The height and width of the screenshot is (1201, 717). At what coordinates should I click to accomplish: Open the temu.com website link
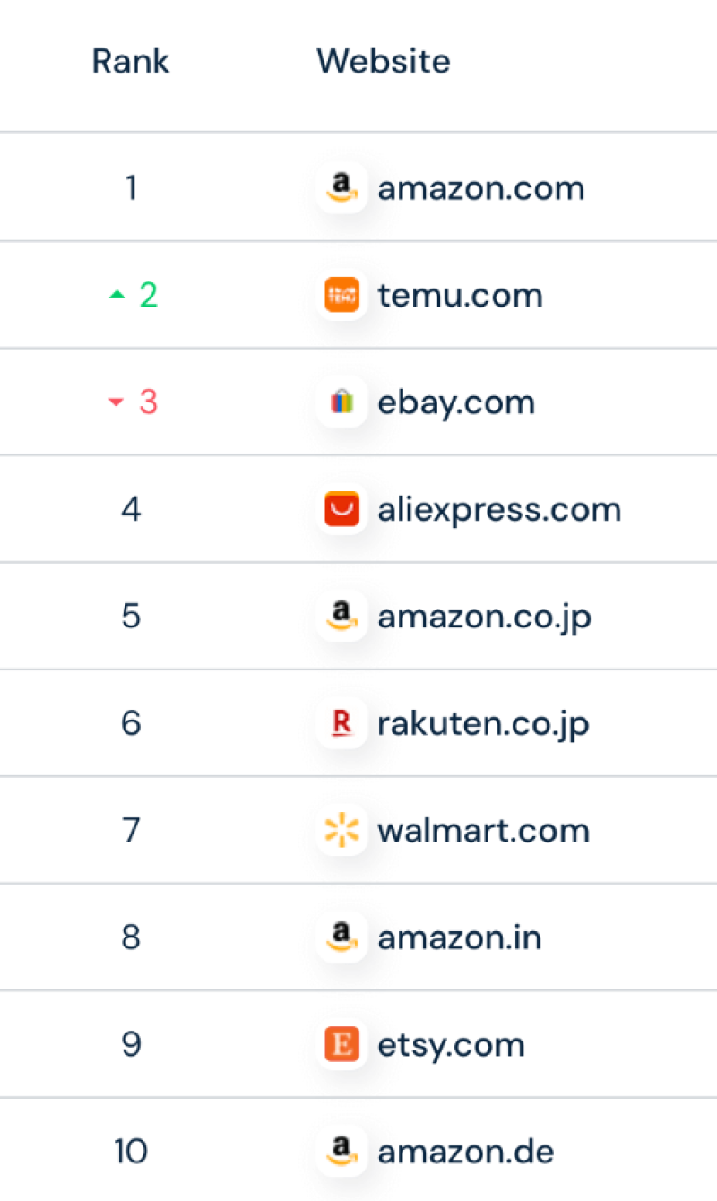coord(460,295)
